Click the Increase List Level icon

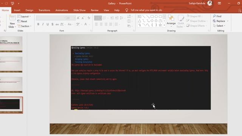click(117, 18)
